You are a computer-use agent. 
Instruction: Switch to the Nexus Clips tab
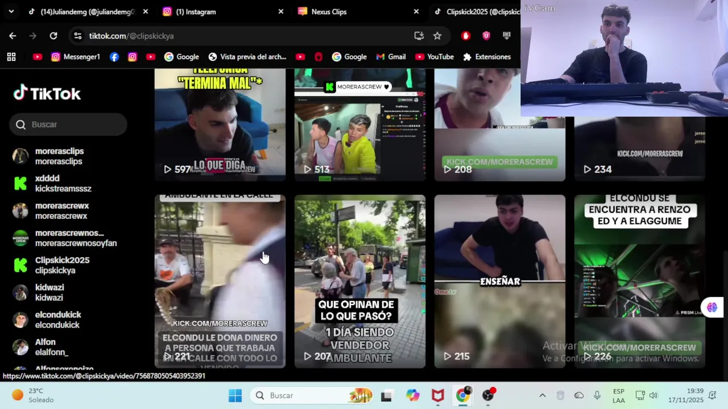(357, 11)
